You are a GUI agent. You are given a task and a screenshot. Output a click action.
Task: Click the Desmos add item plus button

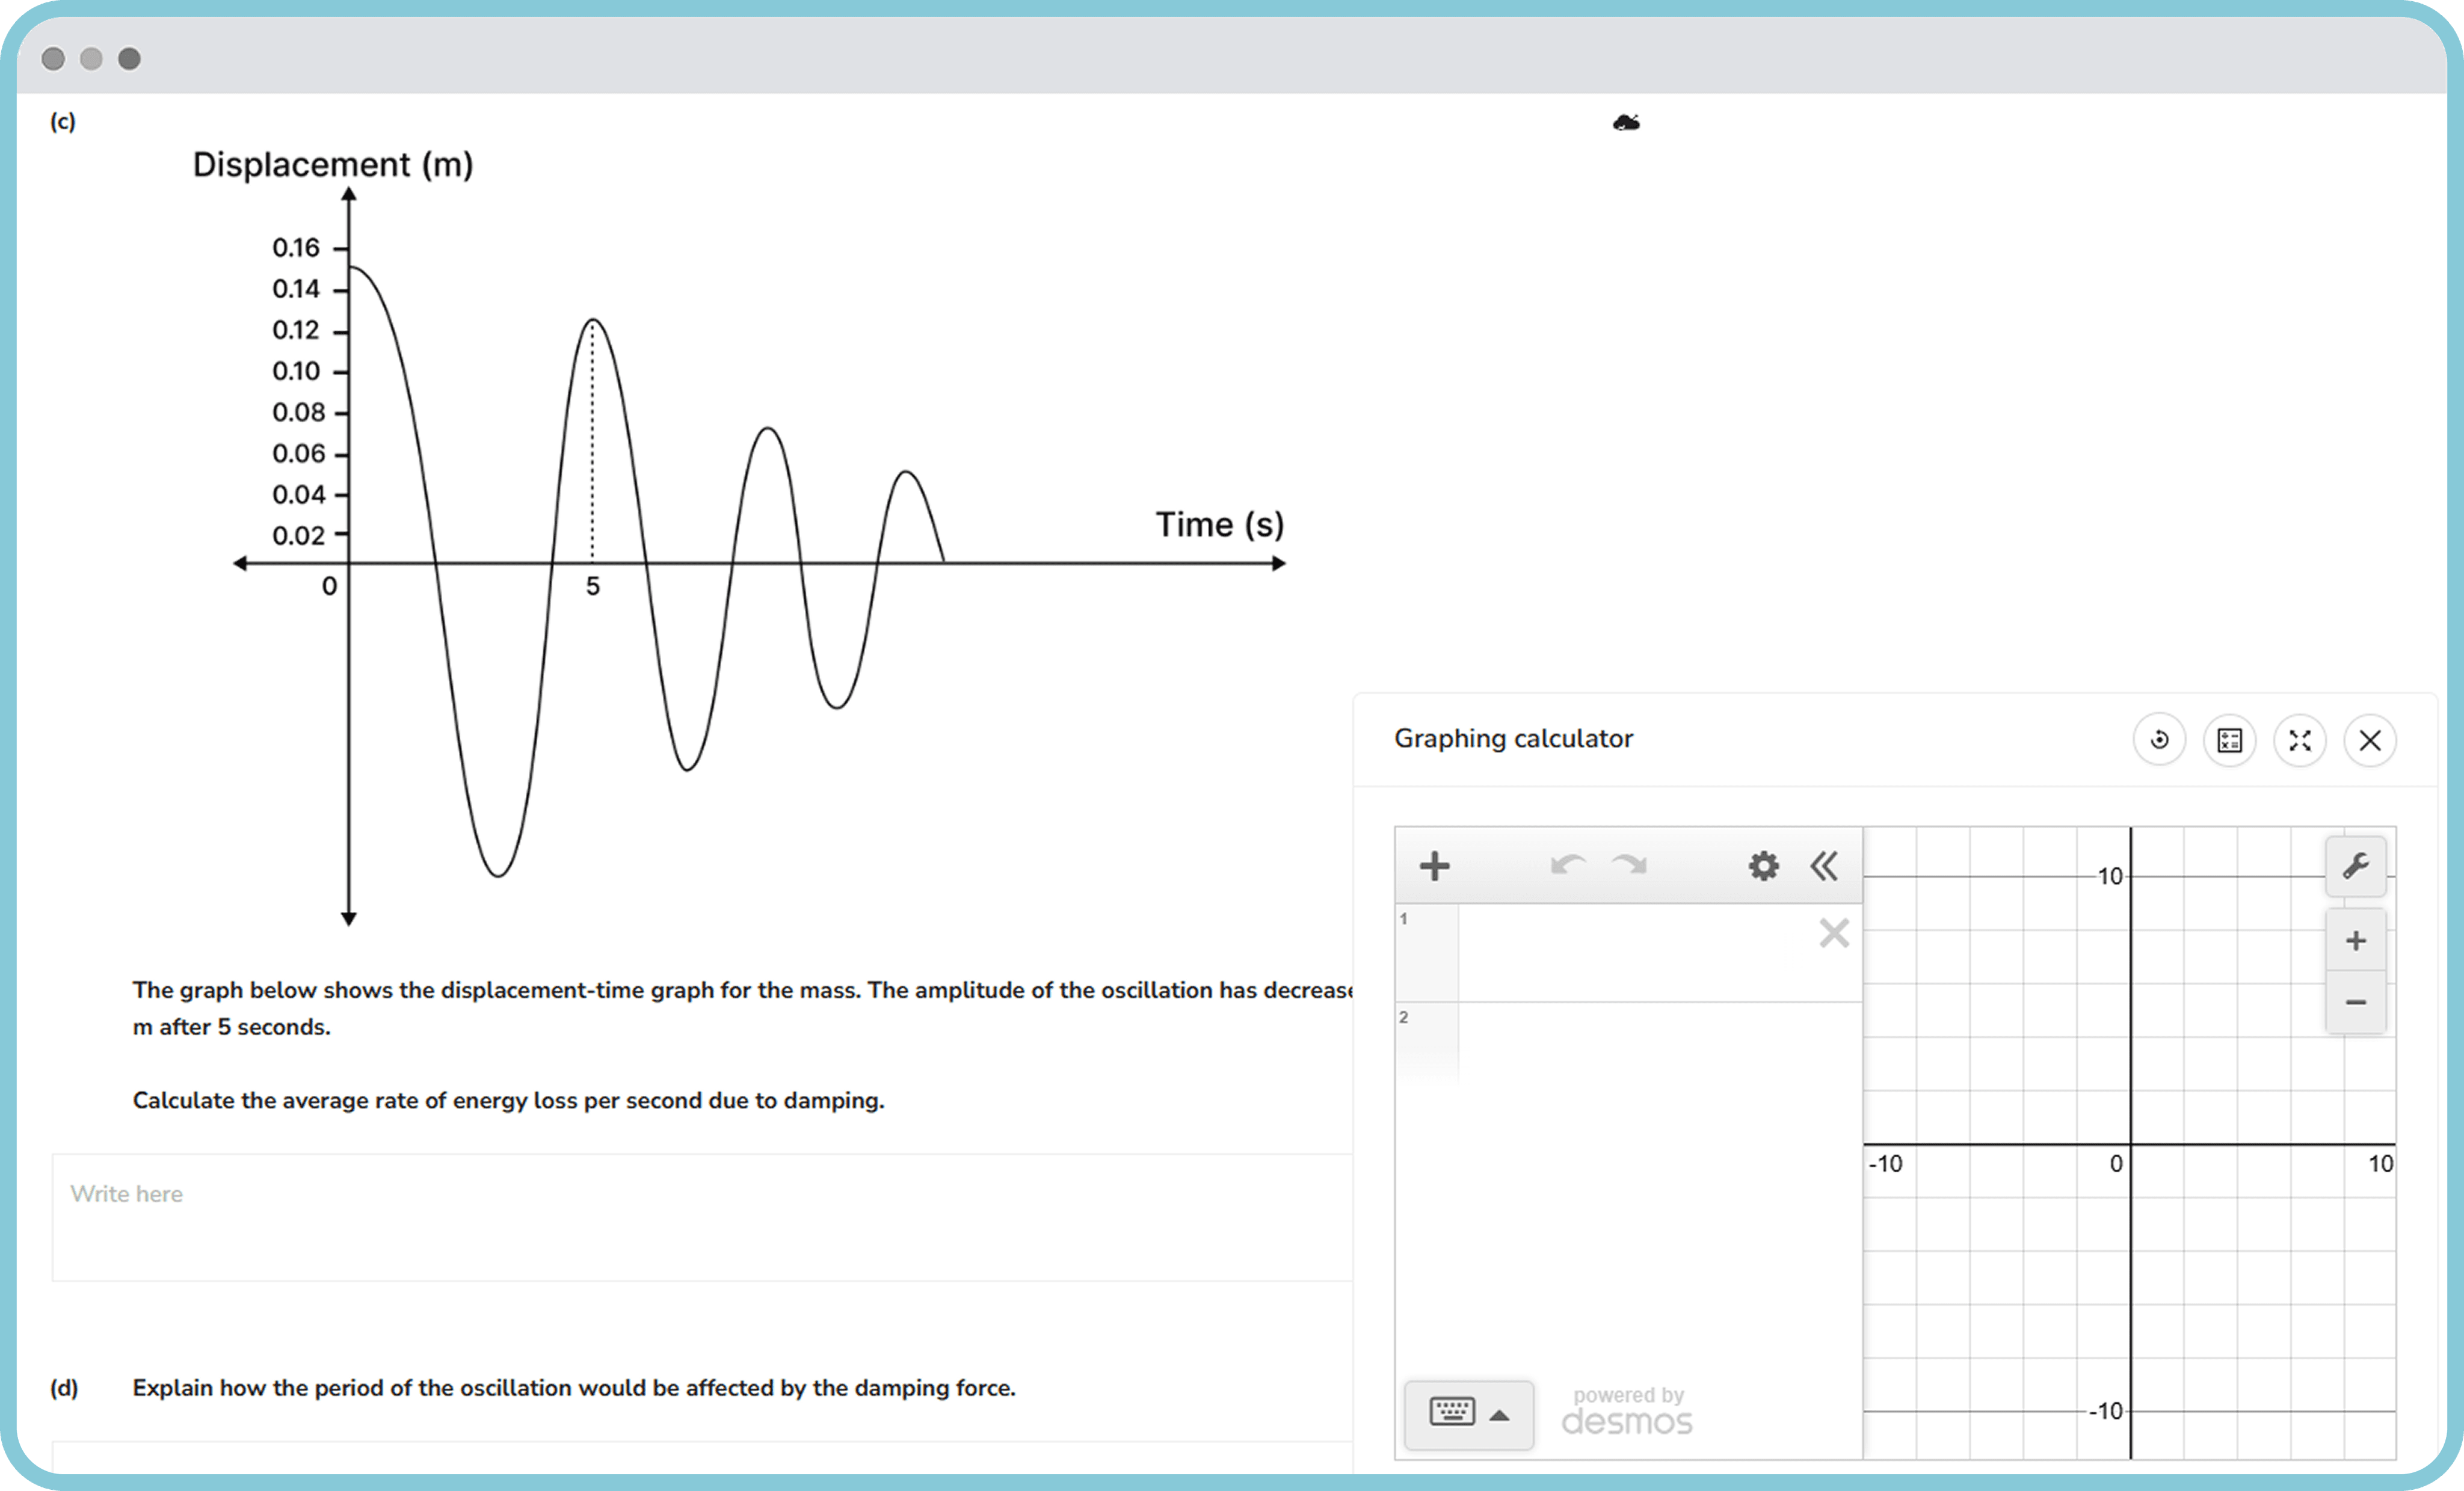tap(1434, 866)
